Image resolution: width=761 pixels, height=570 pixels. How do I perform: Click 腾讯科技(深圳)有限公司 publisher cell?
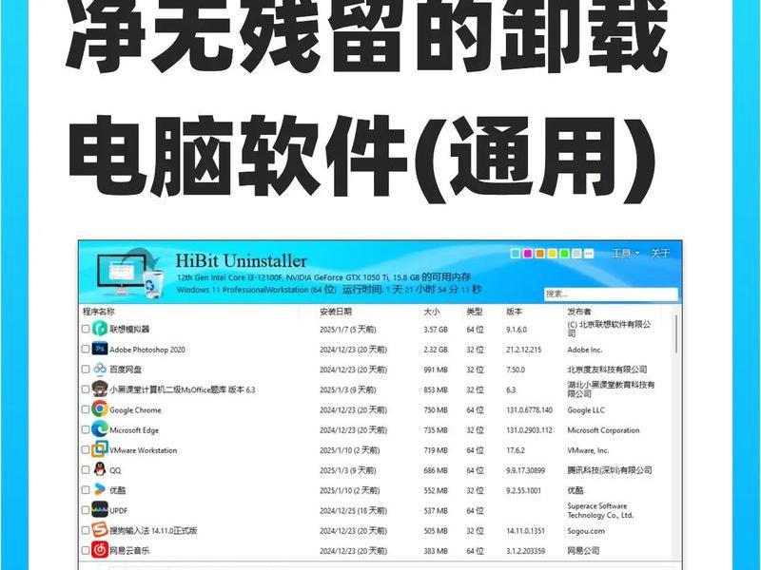(610, 470)
